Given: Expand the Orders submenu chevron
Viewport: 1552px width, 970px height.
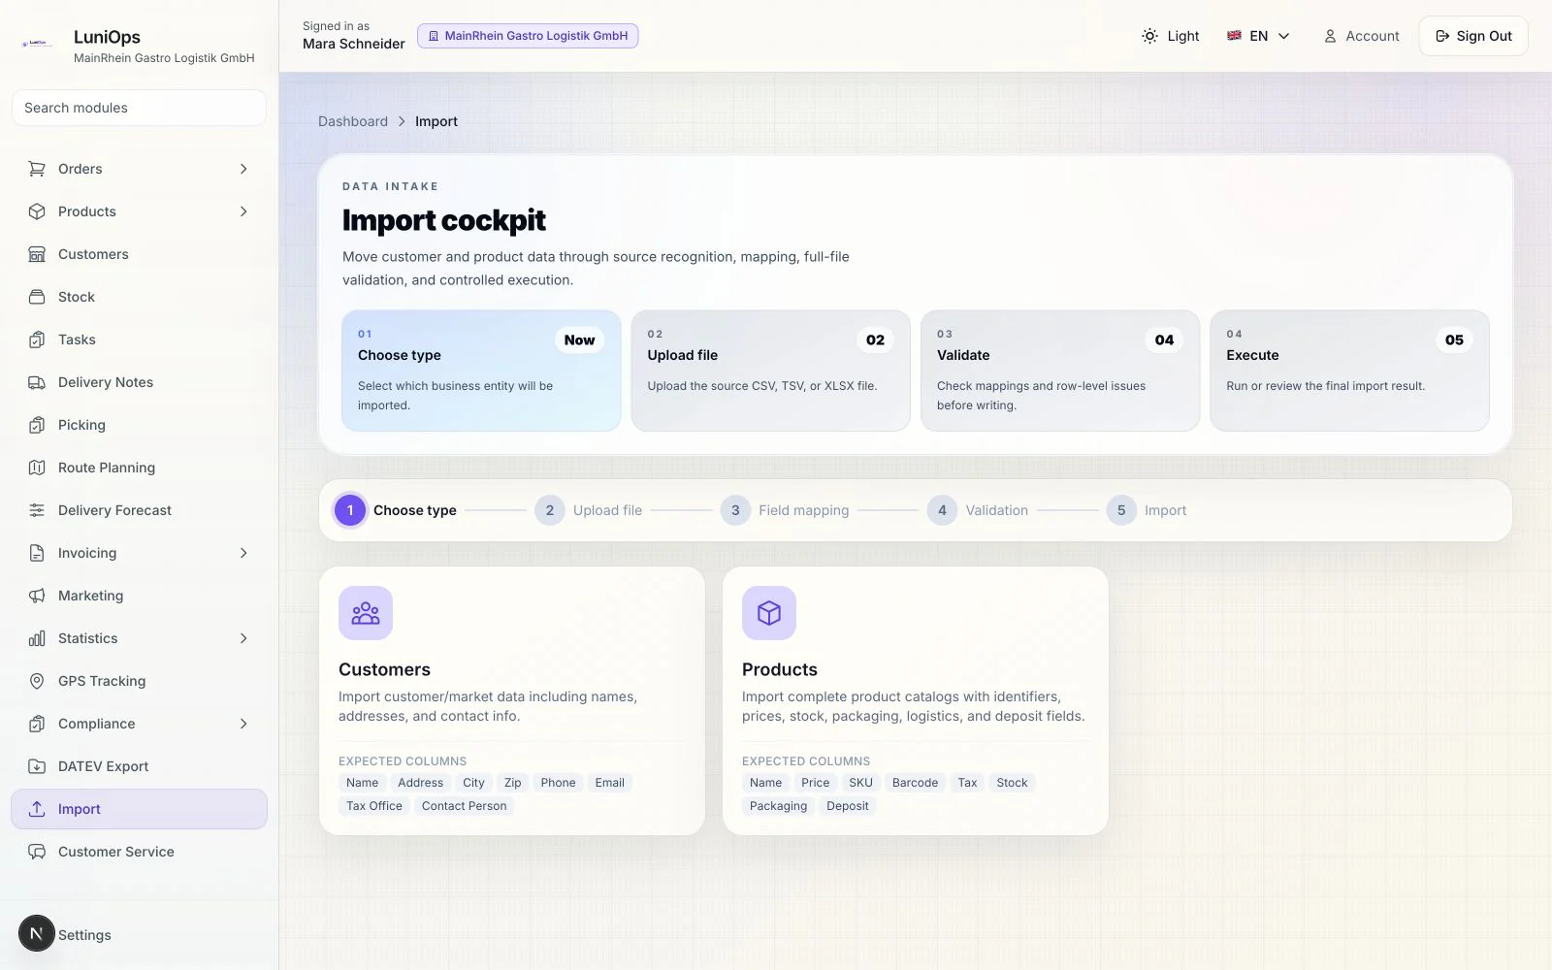Looking at the screenshot, I should (243, 169).
